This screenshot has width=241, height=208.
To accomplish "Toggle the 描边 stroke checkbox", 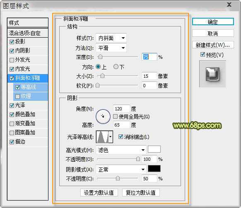I will (12, 142).
